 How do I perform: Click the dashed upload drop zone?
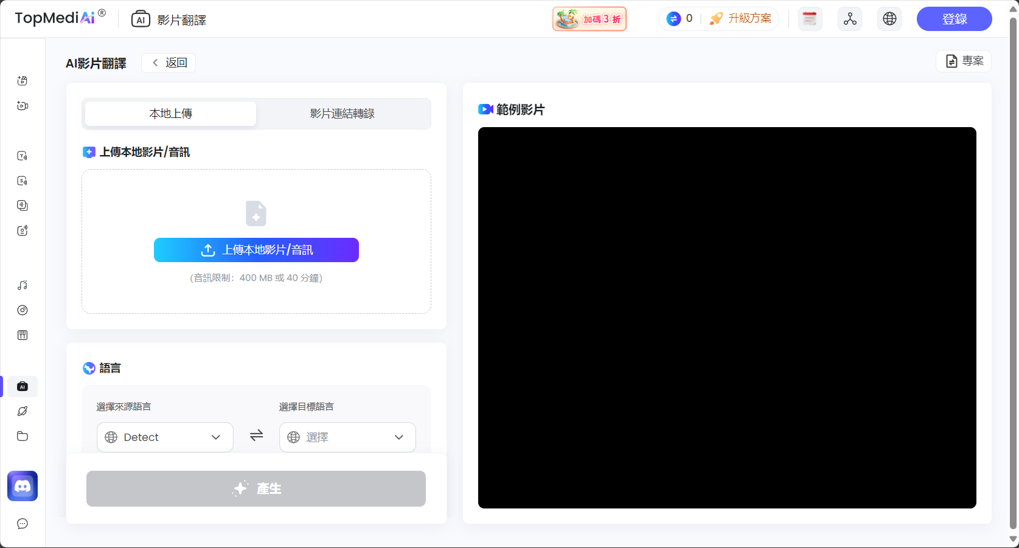[256, 241]
